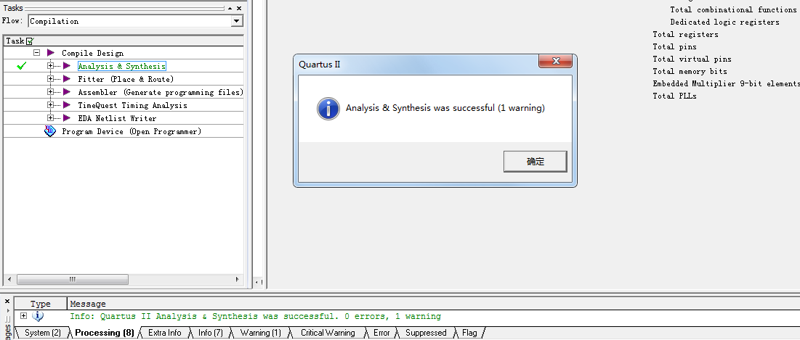Click the Type column header
The width and height of the screenshot is (800, 340).
click(x=40, y=303)
